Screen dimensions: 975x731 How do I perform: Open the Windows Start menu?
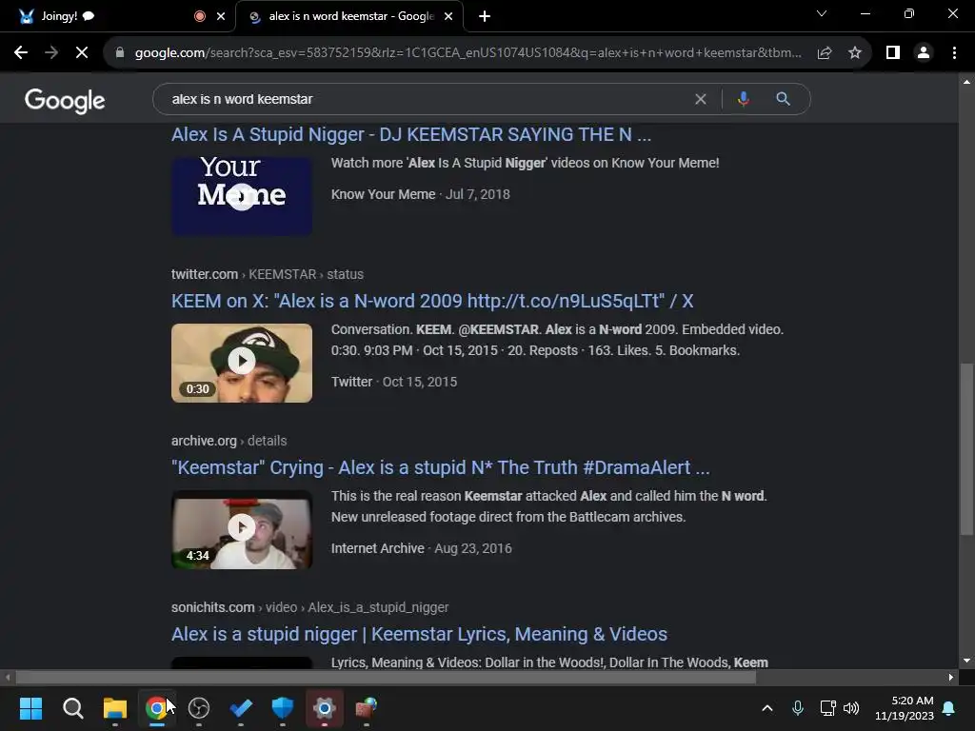coord(31,708)
